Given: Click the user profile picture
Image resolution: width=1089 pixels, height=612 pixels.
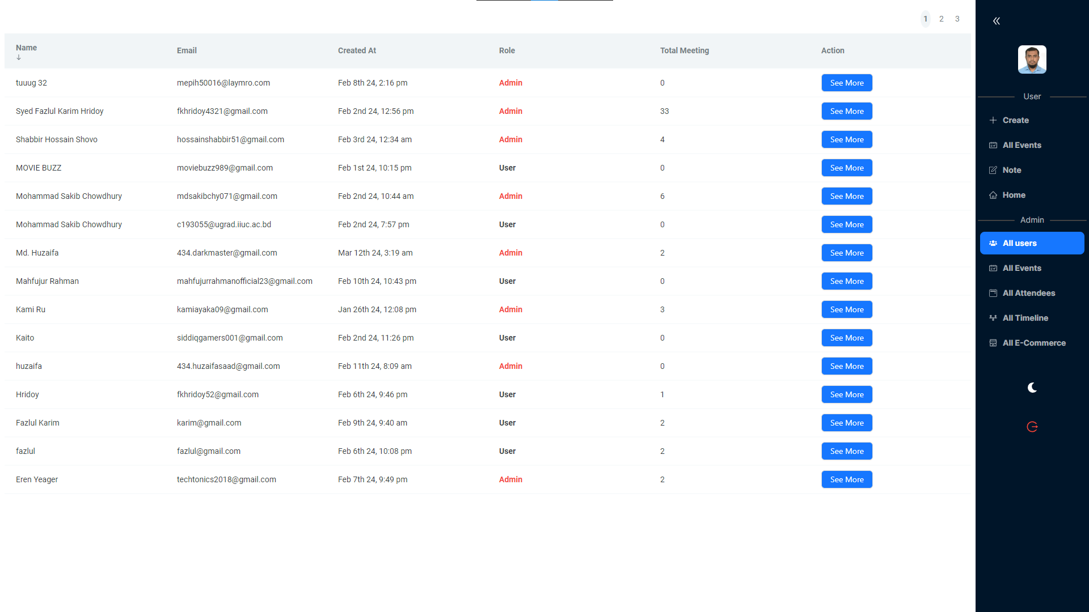Looking at the screenshot, I should click(x=1032, y=59).
